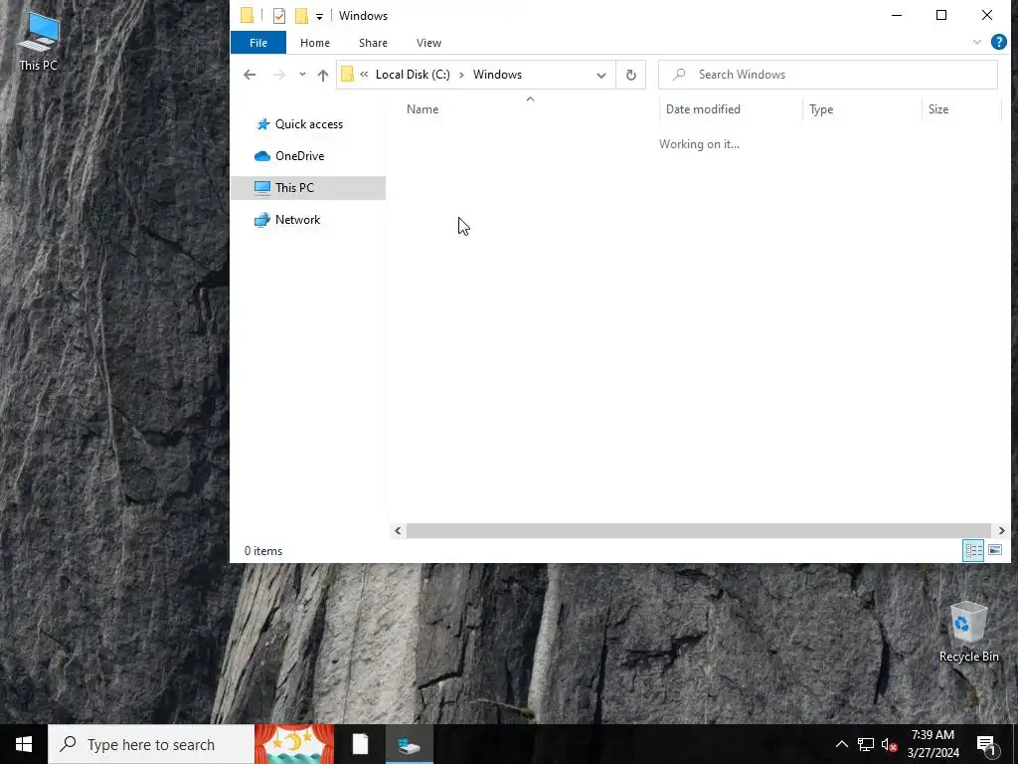Select Quick access in navigation pane

click(308, 124)
